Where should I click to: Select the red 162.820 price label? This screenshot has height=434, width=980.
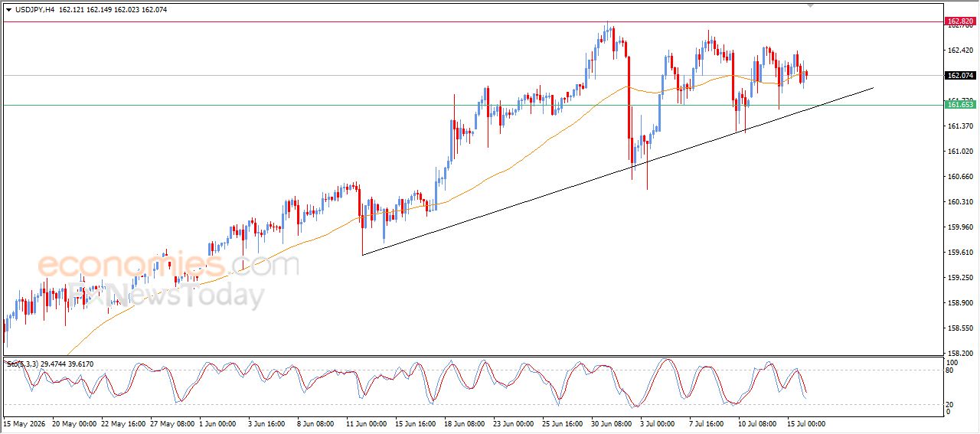pos(960,21)
